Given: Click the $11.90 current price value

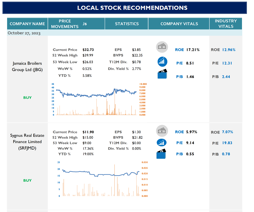Looking at the screenshot, I should tap(88, 132).
